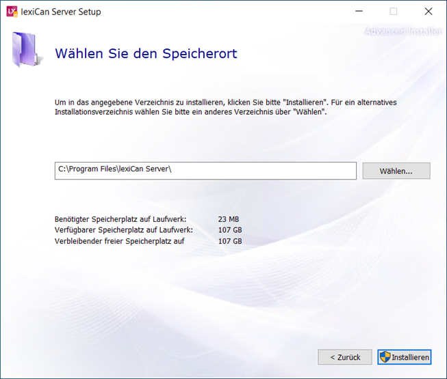
Task: Select the "Benötigter Speicherplatz auf Laufwerk" label
Action: (120, 219)
